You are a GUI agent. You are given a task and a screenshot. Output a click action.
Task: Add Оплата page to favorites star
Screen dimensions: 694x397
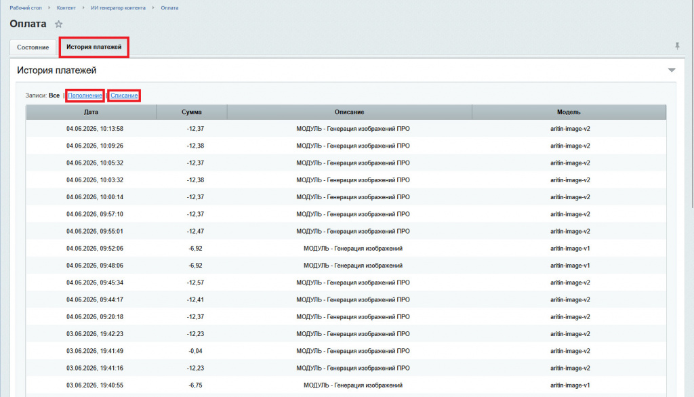(x=58, y=24)
